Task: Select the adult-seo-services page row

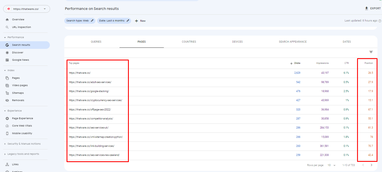Action: point(221,82)
